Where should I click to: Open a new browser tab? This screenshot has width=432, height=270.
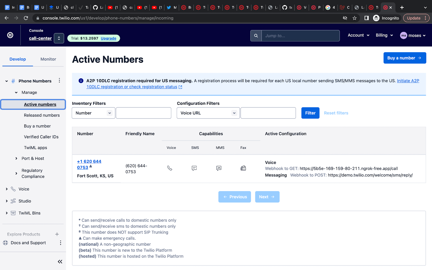pos(402,8)
